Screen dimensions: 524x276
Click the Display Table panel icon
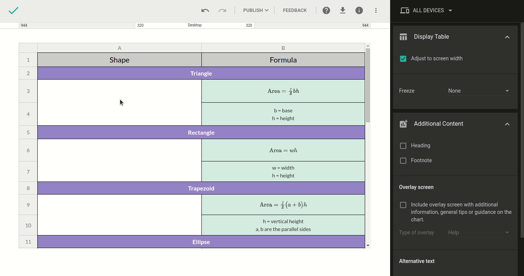(403, 37)
